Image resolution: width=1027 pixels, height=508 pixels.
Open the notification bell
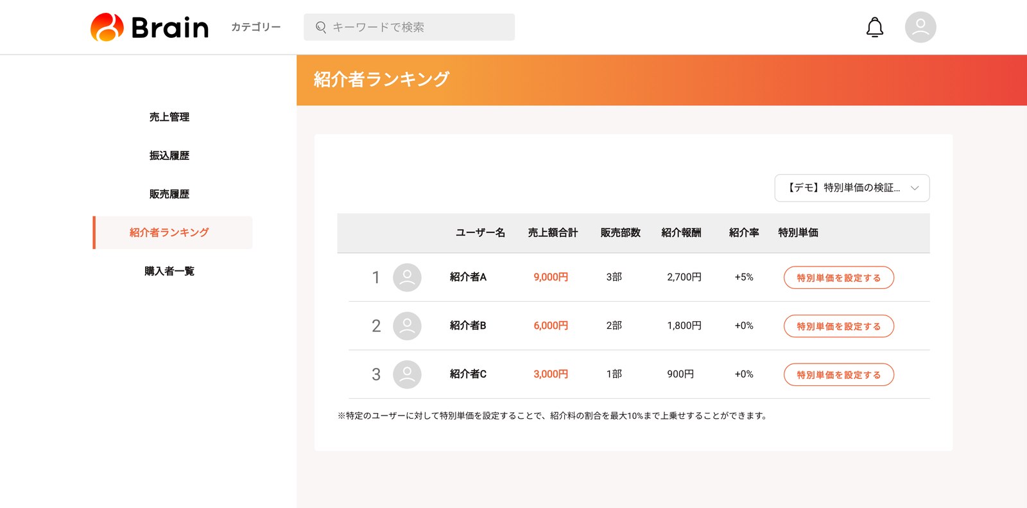(875, 28)
